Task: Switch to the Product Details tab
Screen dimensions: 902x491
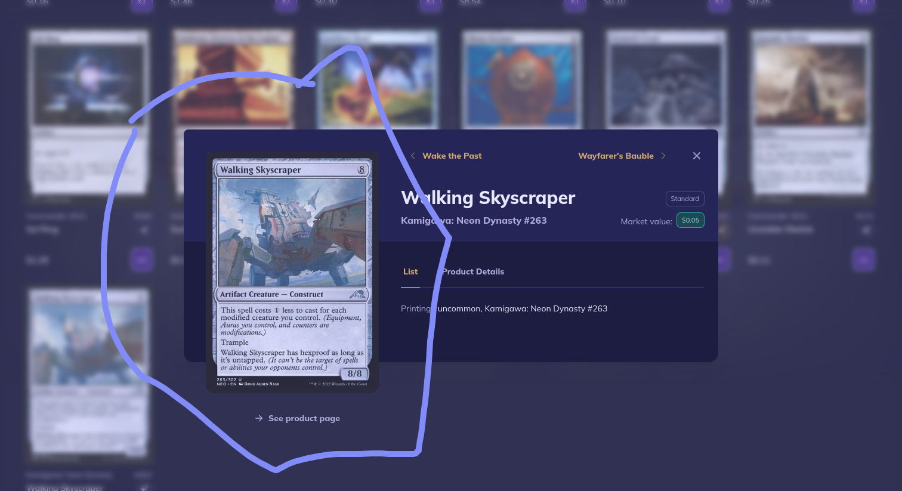Action: tap(473, 271)
